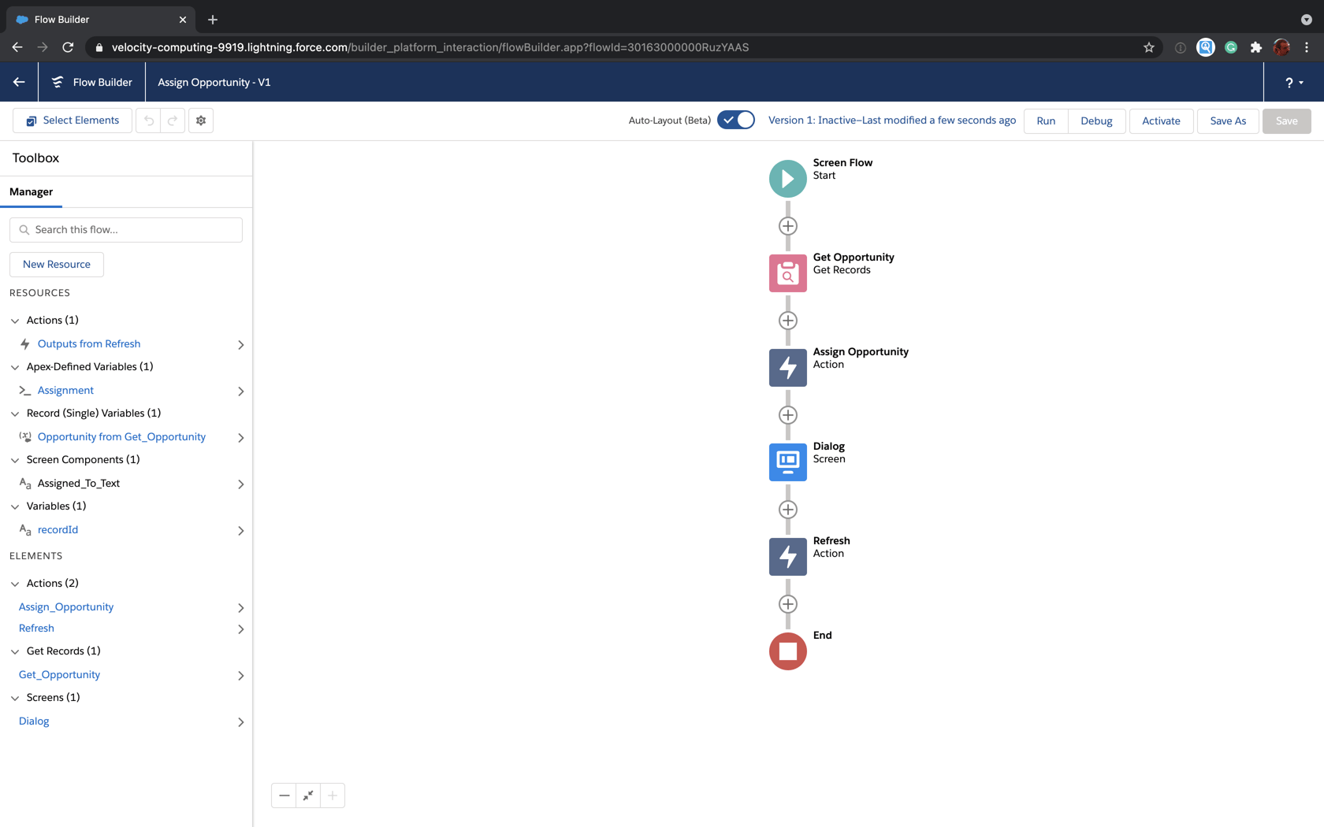Open the help menu dropdown

1294,83
